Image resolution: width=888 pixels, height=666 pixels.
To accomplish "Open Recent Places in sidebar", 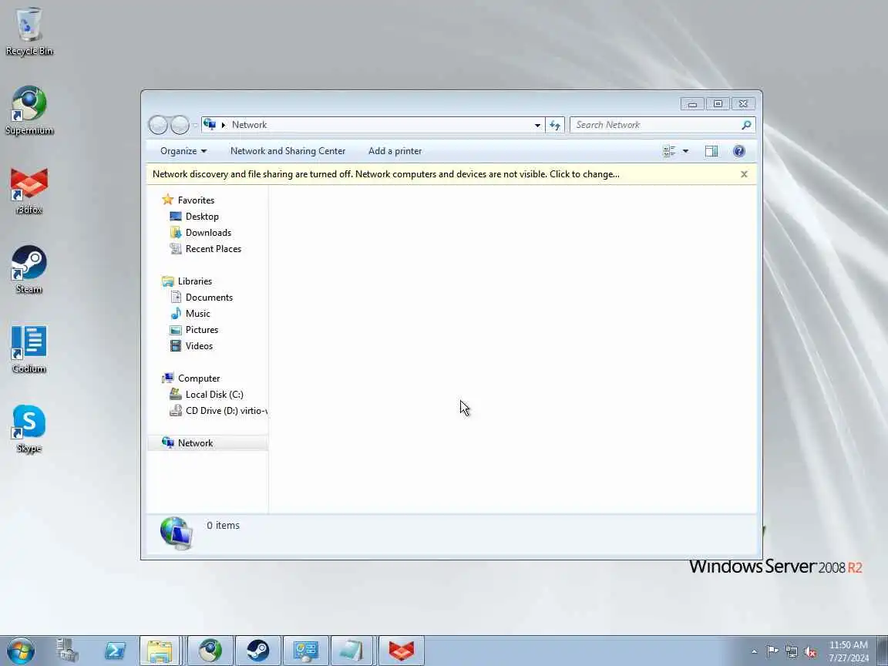I will point(206,249).
